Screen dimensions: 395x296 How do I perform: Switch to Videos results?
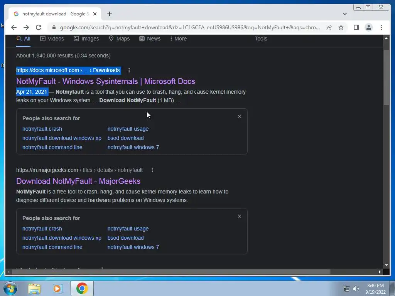(x=52, y=39)
